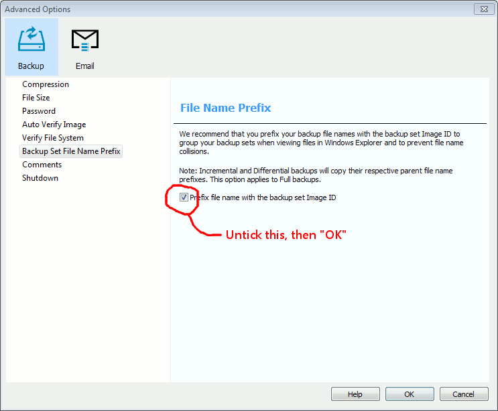Viewport: 498px width, 411px height.
Task: Choose Verify File System option
Action: pos(53,138)
